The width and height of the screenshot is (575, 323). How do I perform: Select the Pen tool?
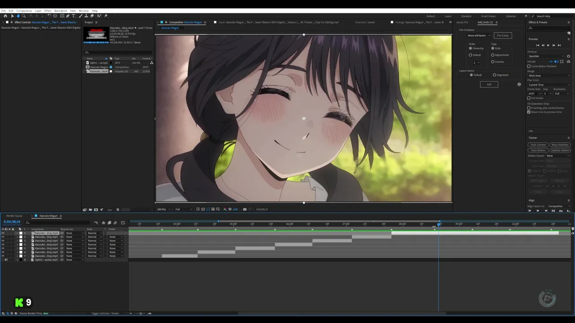coord(68,16)
